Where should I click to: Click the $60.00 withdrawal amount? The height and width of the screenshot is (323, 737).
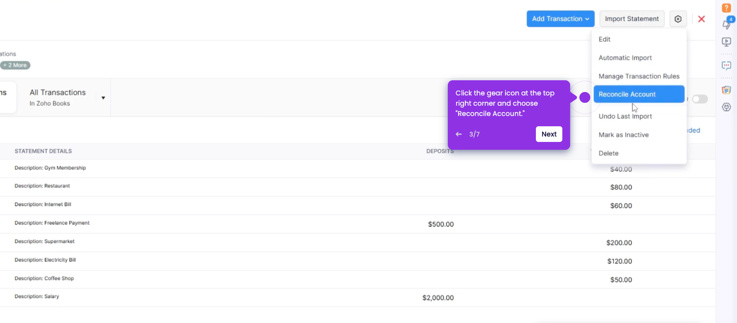(621, 206)
